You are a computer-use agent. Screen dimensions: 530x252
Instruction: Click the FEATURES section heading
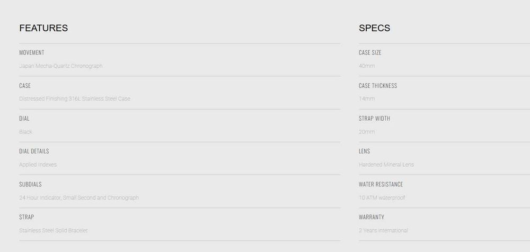(x=43, y=28)
